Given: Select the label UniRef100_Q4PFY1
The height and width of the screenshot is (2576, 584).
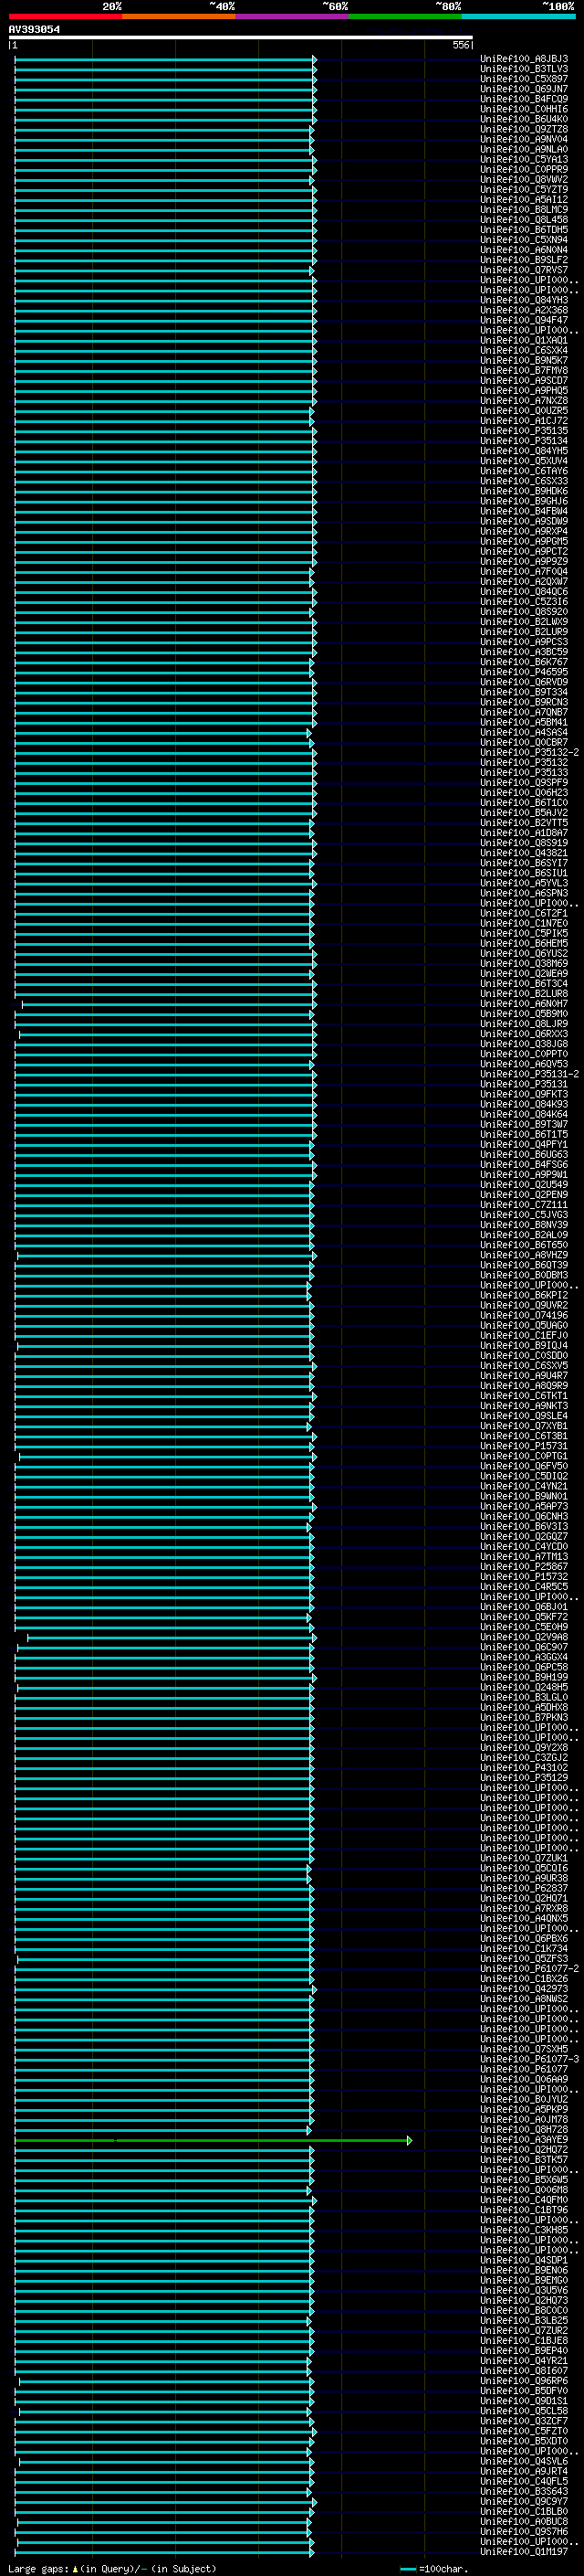Looking at the screenshot, I should click(524, 1145).
